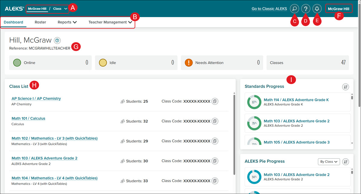This screenshot has width=361, height=194.
Task: Switch to the Roster tab
Action: [x=40, y=22]
